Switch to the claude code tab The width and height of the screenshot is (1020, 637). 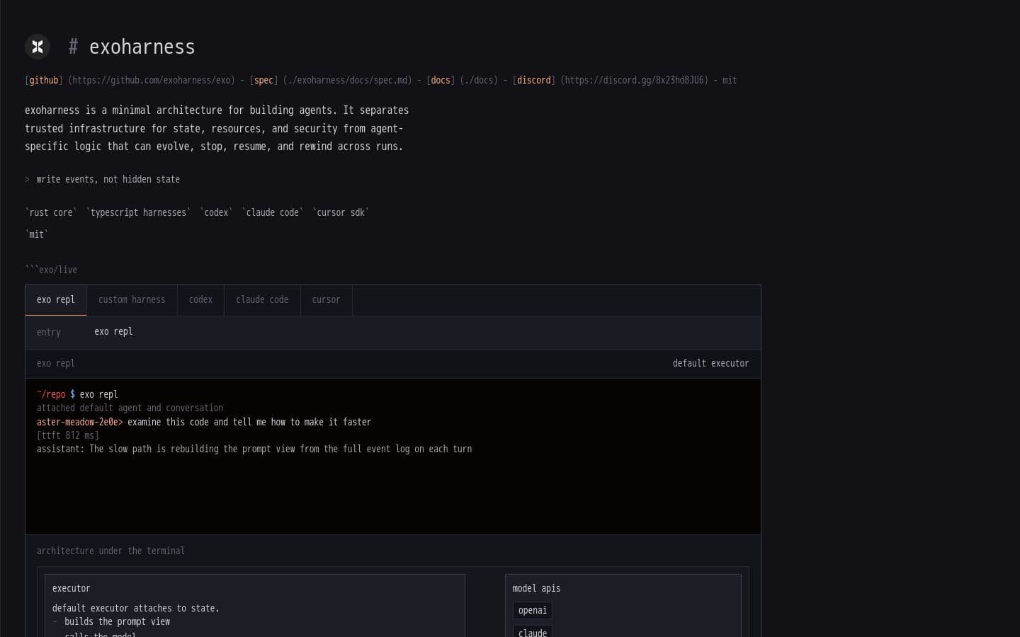coord(262,300)
